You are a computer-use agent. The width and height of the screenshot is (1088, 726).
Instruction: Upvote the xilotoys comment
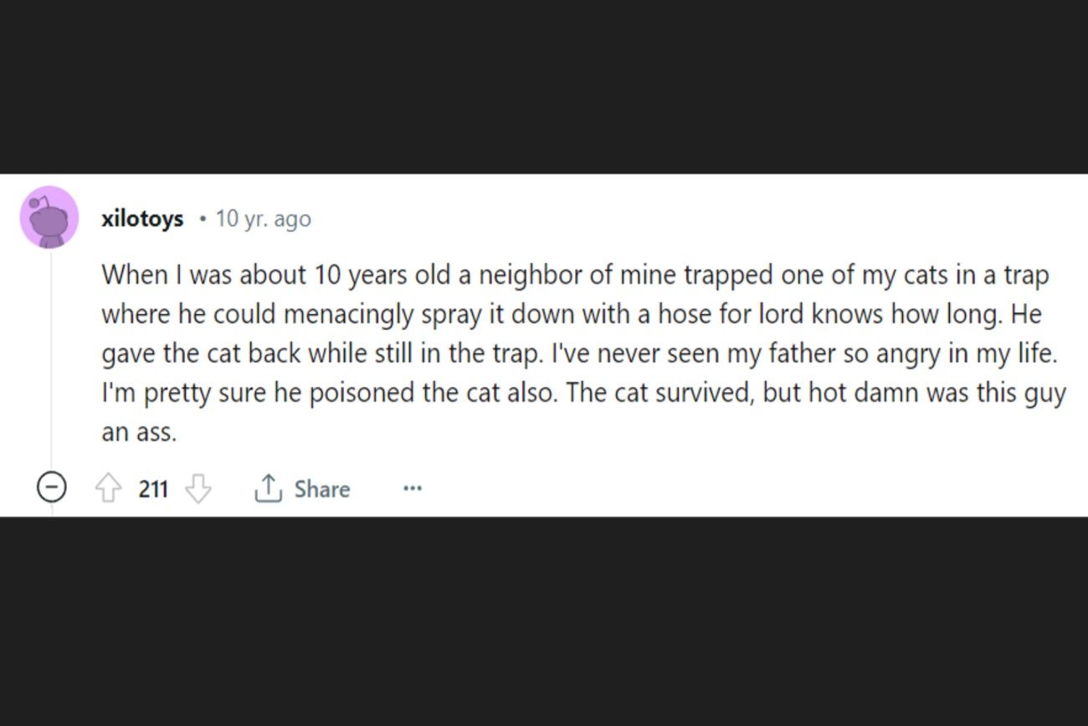pyautogui.click(x=108, y=488)
